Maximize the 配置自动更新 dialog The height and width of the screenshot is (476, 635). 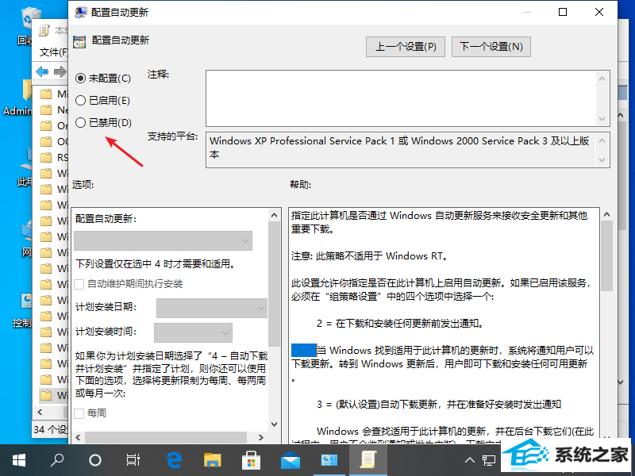(563, 12)
